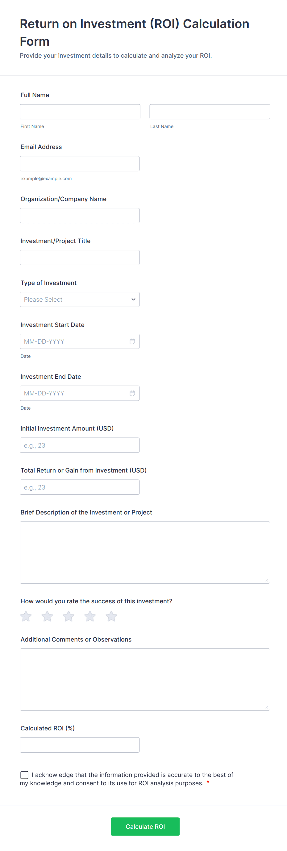Viewport: 287px width, 851px height.
Task: Open the Investment Start Date calendar icon
Action: pos(132,341)
